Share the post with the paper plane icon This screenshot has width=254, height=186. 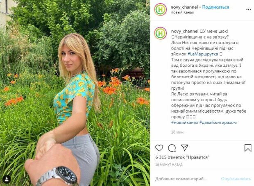tap(184, 148)
